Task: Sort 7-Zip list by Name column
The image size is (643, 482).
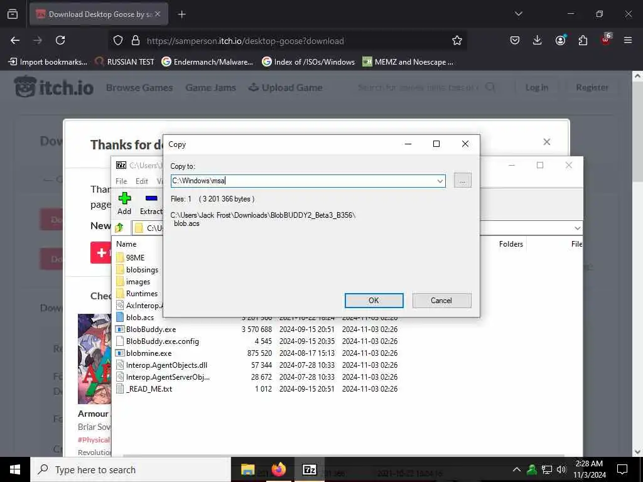Action: click(x=126, y=244)
